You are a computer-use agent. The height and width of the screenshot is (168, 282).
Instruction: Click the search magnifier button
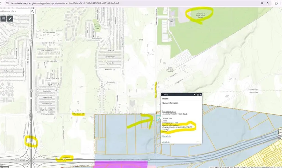[33, 11]
